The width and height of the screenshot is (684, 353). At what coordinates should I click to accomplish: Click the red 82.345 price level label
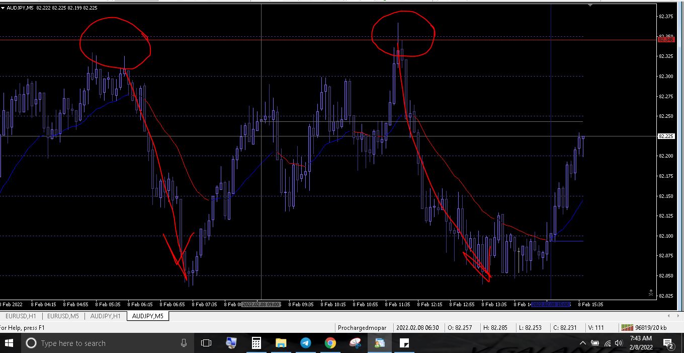(666, 39)
